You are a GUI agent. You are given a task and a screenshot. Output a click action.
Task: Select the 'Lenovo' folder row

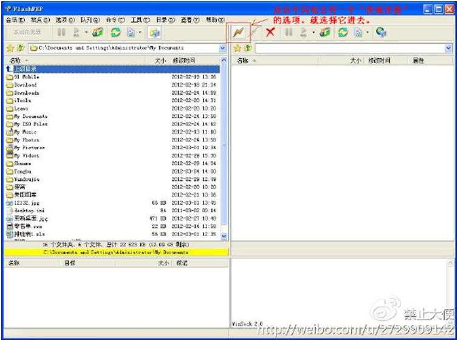coord(113,109)
